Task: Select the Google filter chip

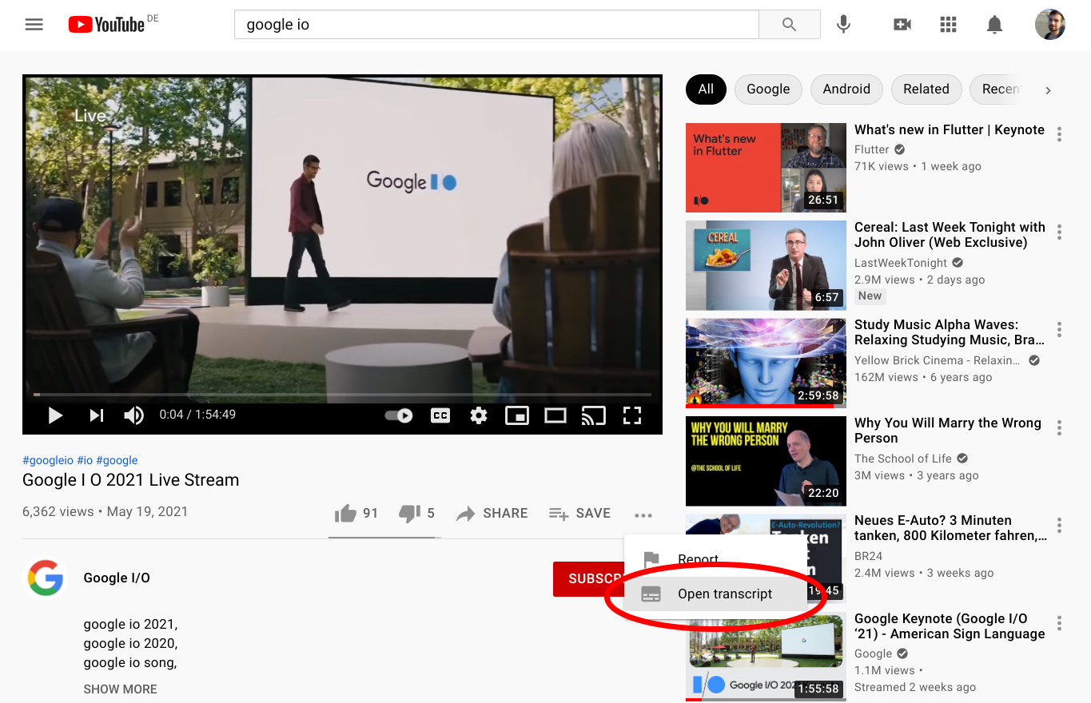Action: point(767,89)
